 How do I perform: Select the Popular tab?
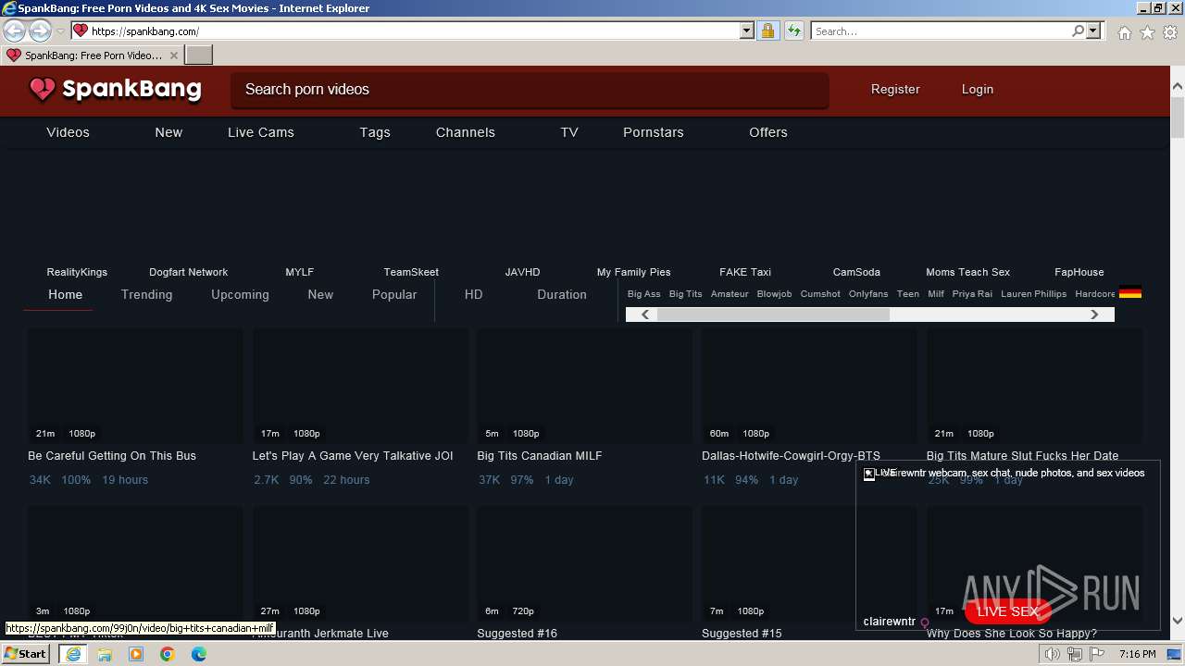(394, 294)
